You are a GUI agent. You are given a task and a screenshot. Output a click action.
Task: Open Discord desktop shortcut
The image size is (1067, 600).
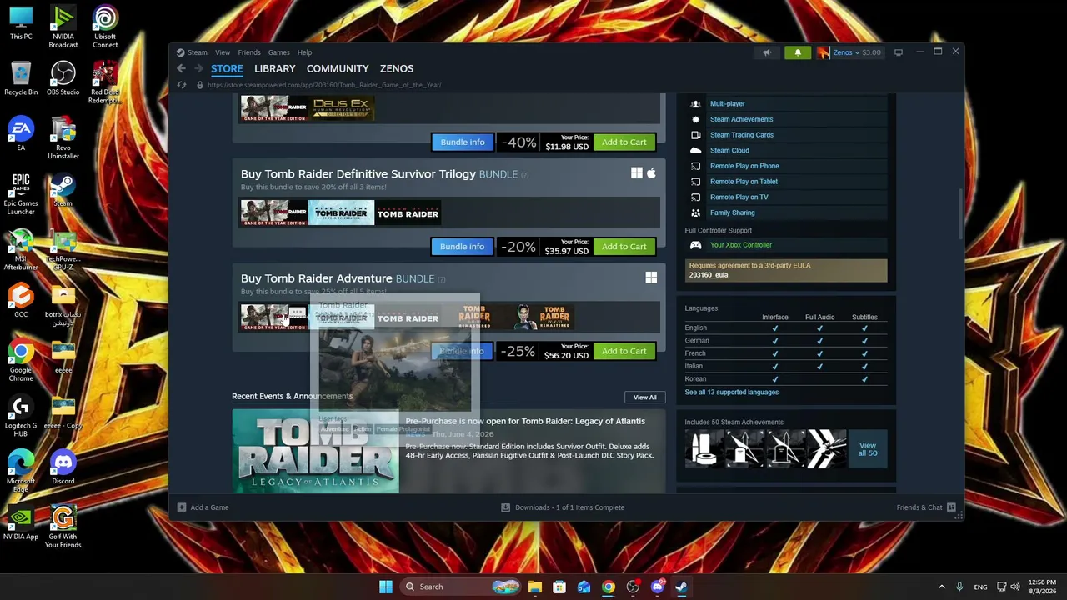(x=63, y=467)
